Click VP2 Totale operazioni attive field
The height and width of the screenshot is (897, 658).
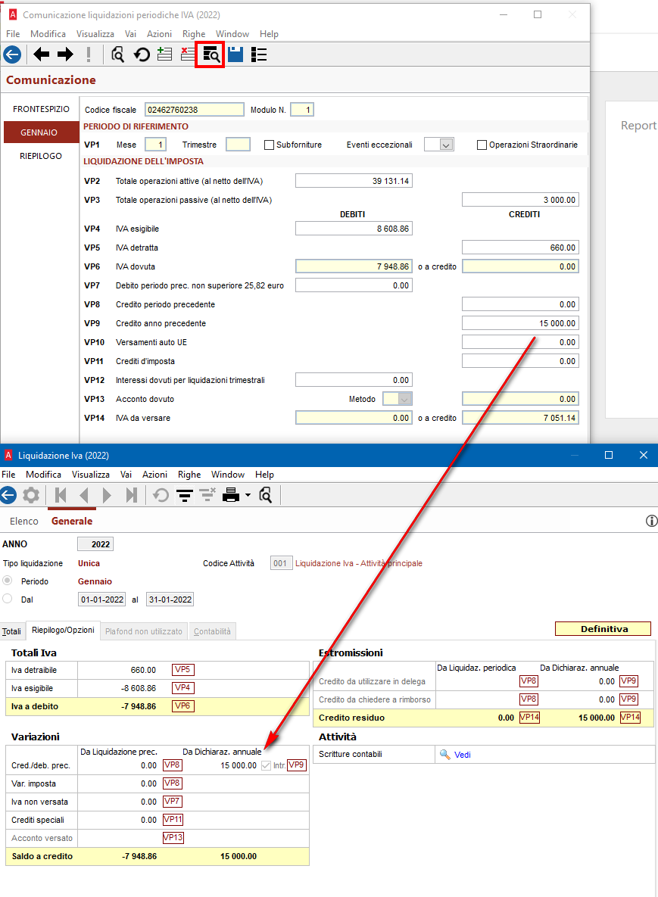(x=354, y=181)
